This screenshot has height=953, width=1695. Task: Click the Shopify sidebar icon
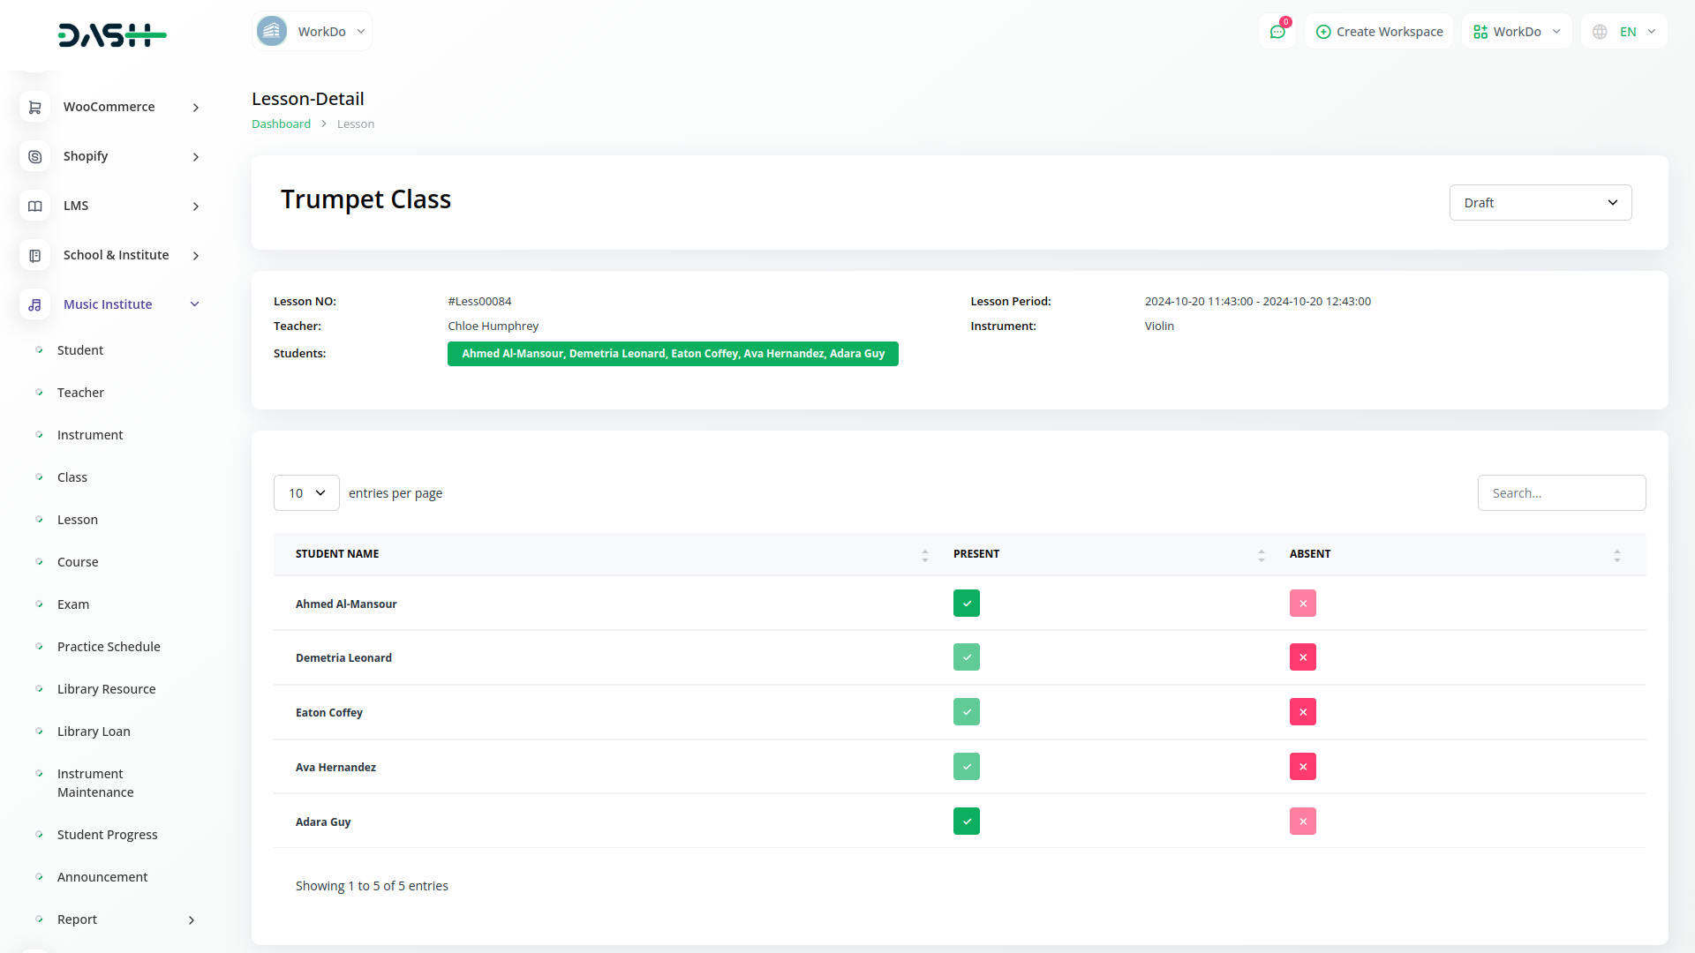click(34, 156)
